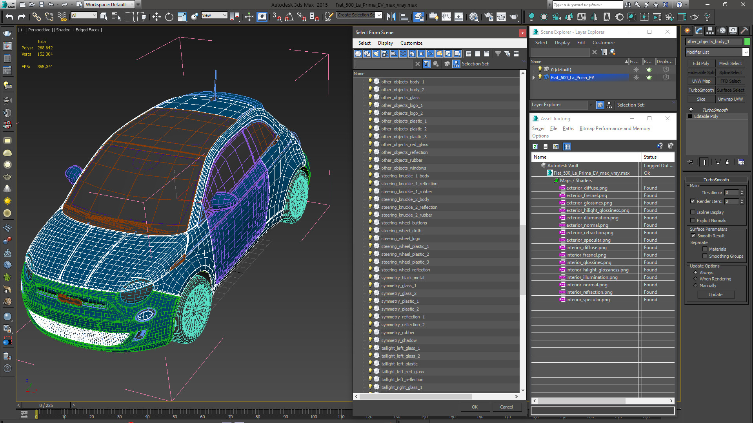Activate the Select and Rotate tool
The height and width of the screenshot is (423, 753).
pos(169,16)
